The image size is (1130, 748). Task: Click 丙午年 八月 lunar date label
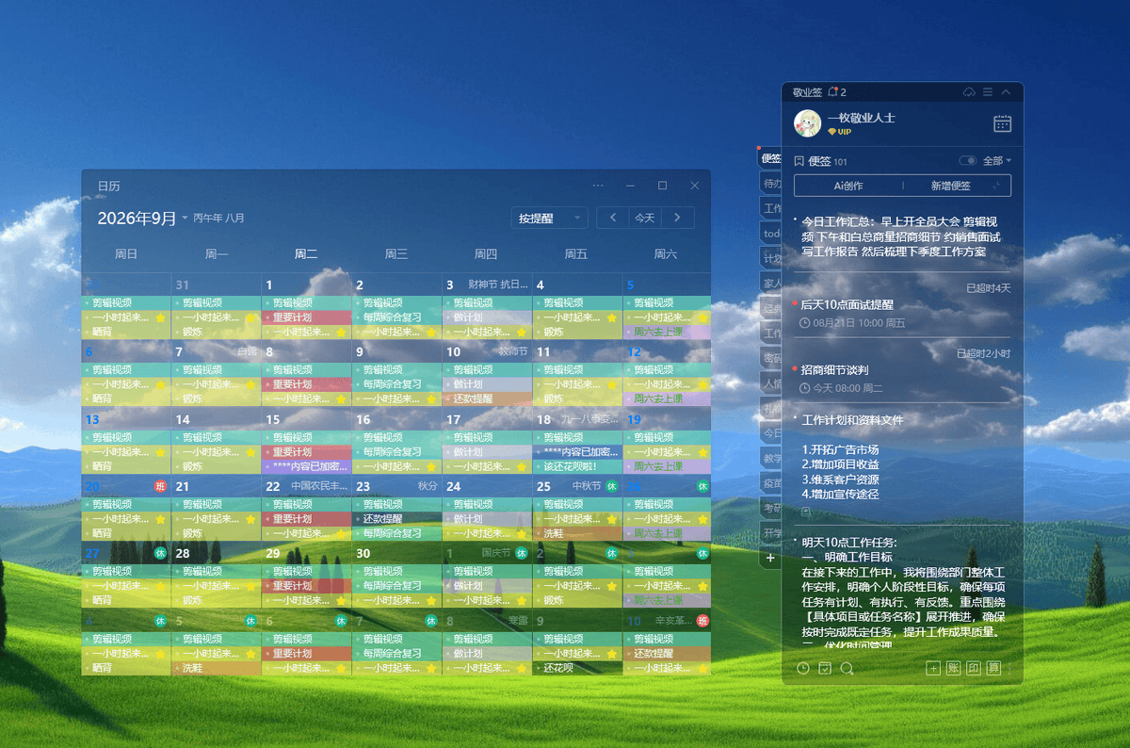tap(219, 218)
